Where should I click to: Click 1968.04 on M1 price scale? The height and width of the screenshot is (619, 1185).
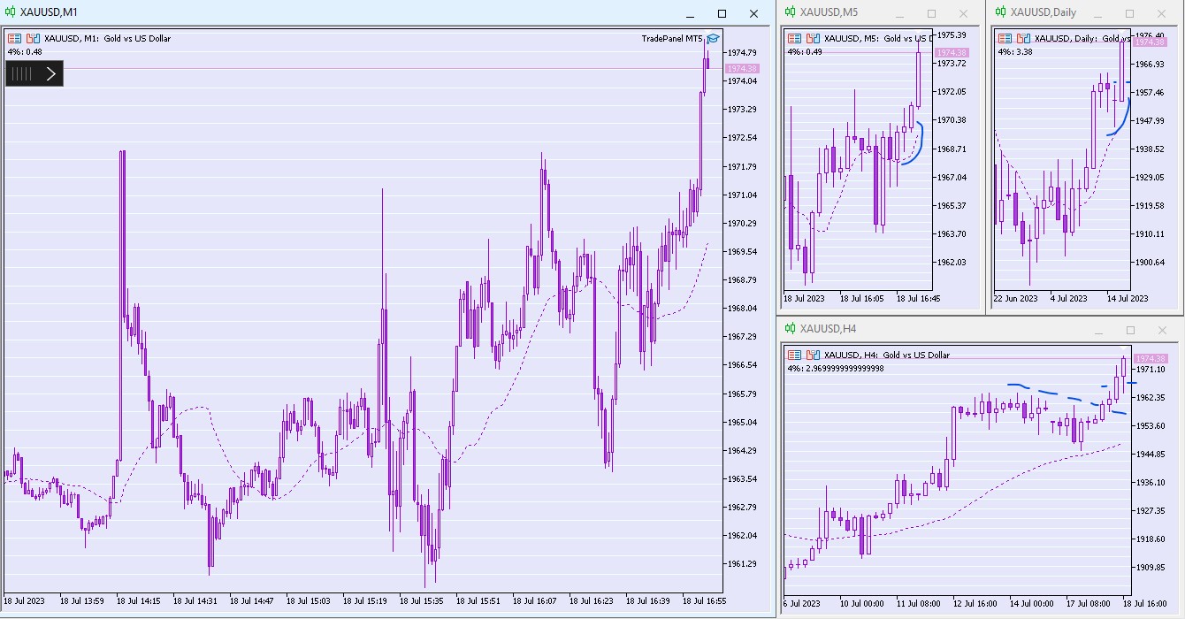coord(741,308)
